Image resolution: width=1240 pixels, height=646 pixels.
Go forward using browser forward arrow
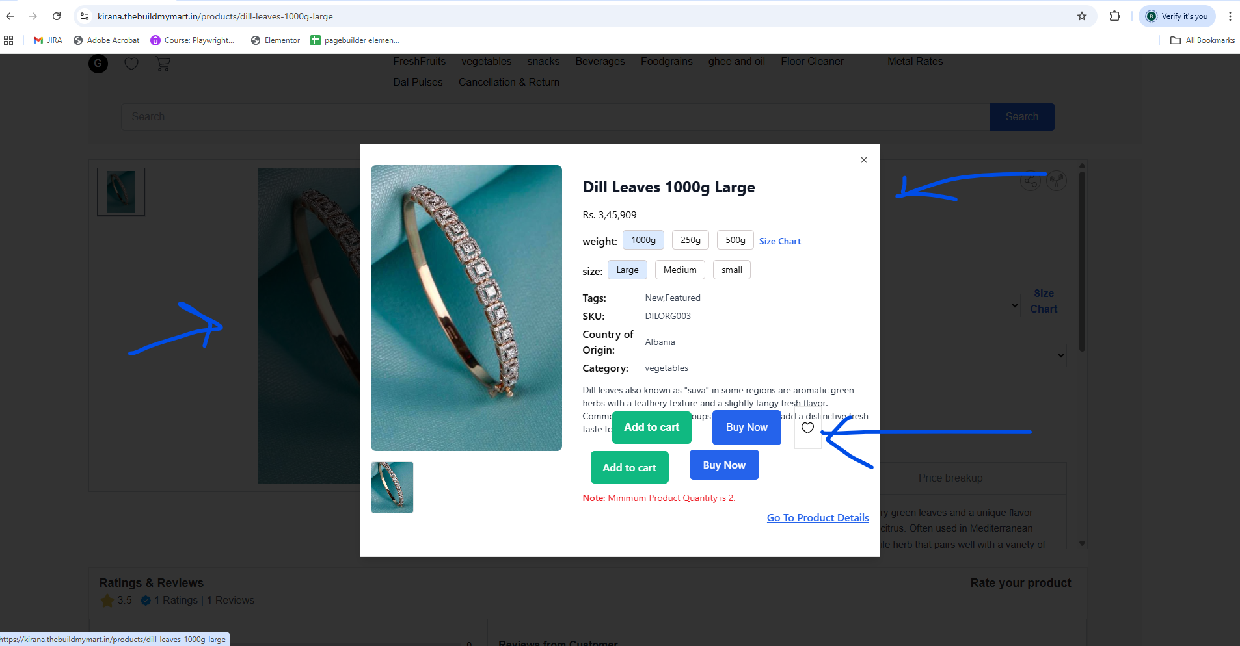[33, 16]
